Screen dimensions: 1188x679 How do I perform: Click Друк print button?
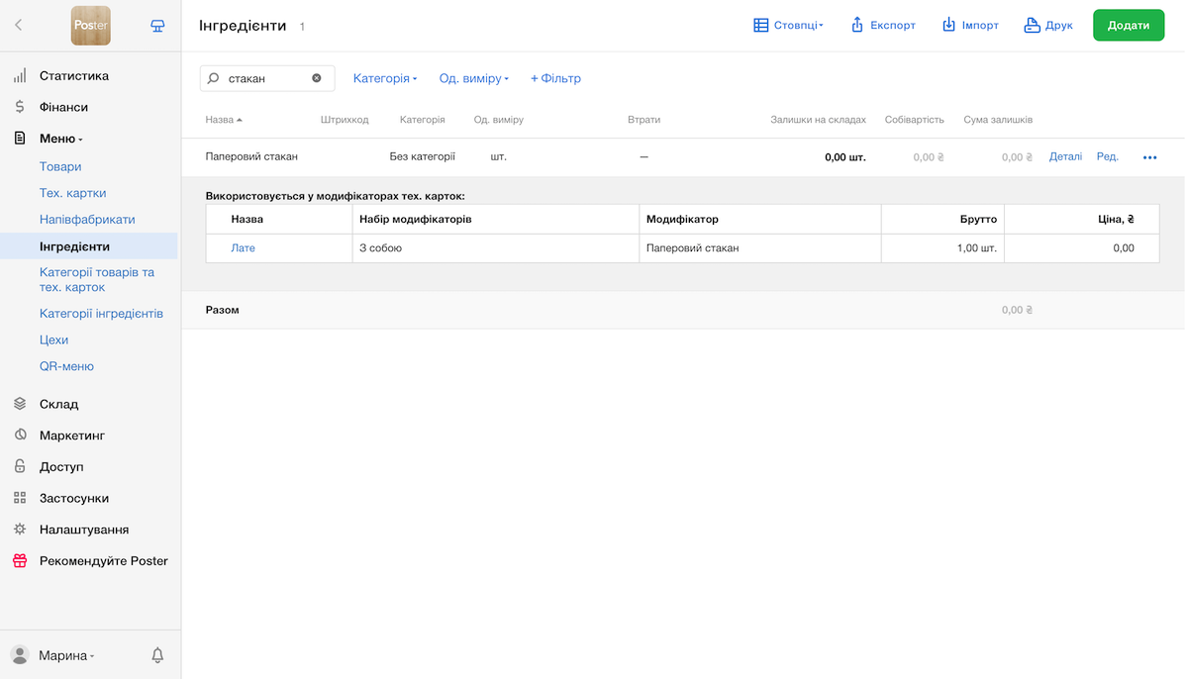click(x=1048, y=25)
